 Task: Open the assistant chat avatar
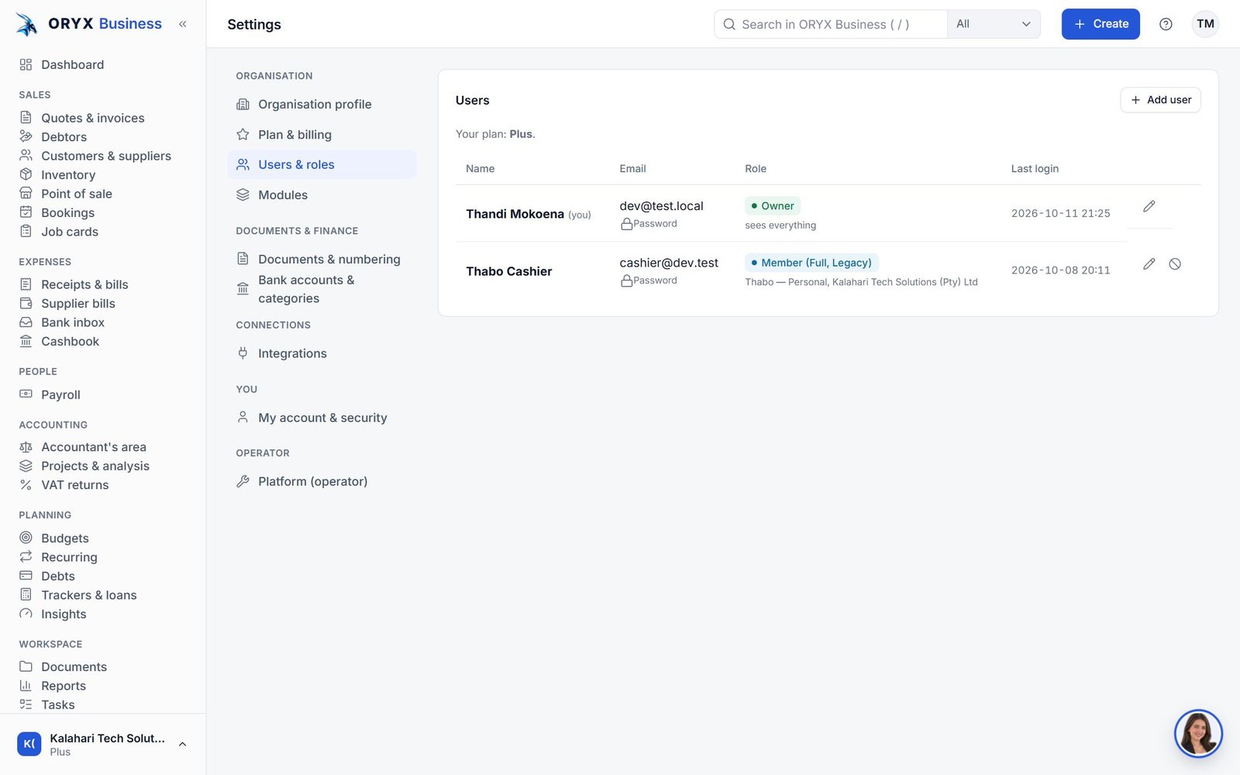(1198, 733)
